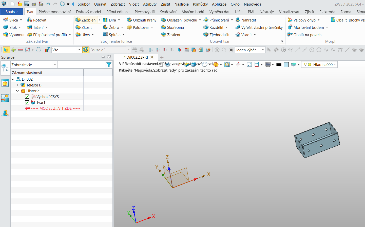Click the Save icon in quick access toolbar
The width and height of the screenshot is (365, 227).
click(27, 4)
